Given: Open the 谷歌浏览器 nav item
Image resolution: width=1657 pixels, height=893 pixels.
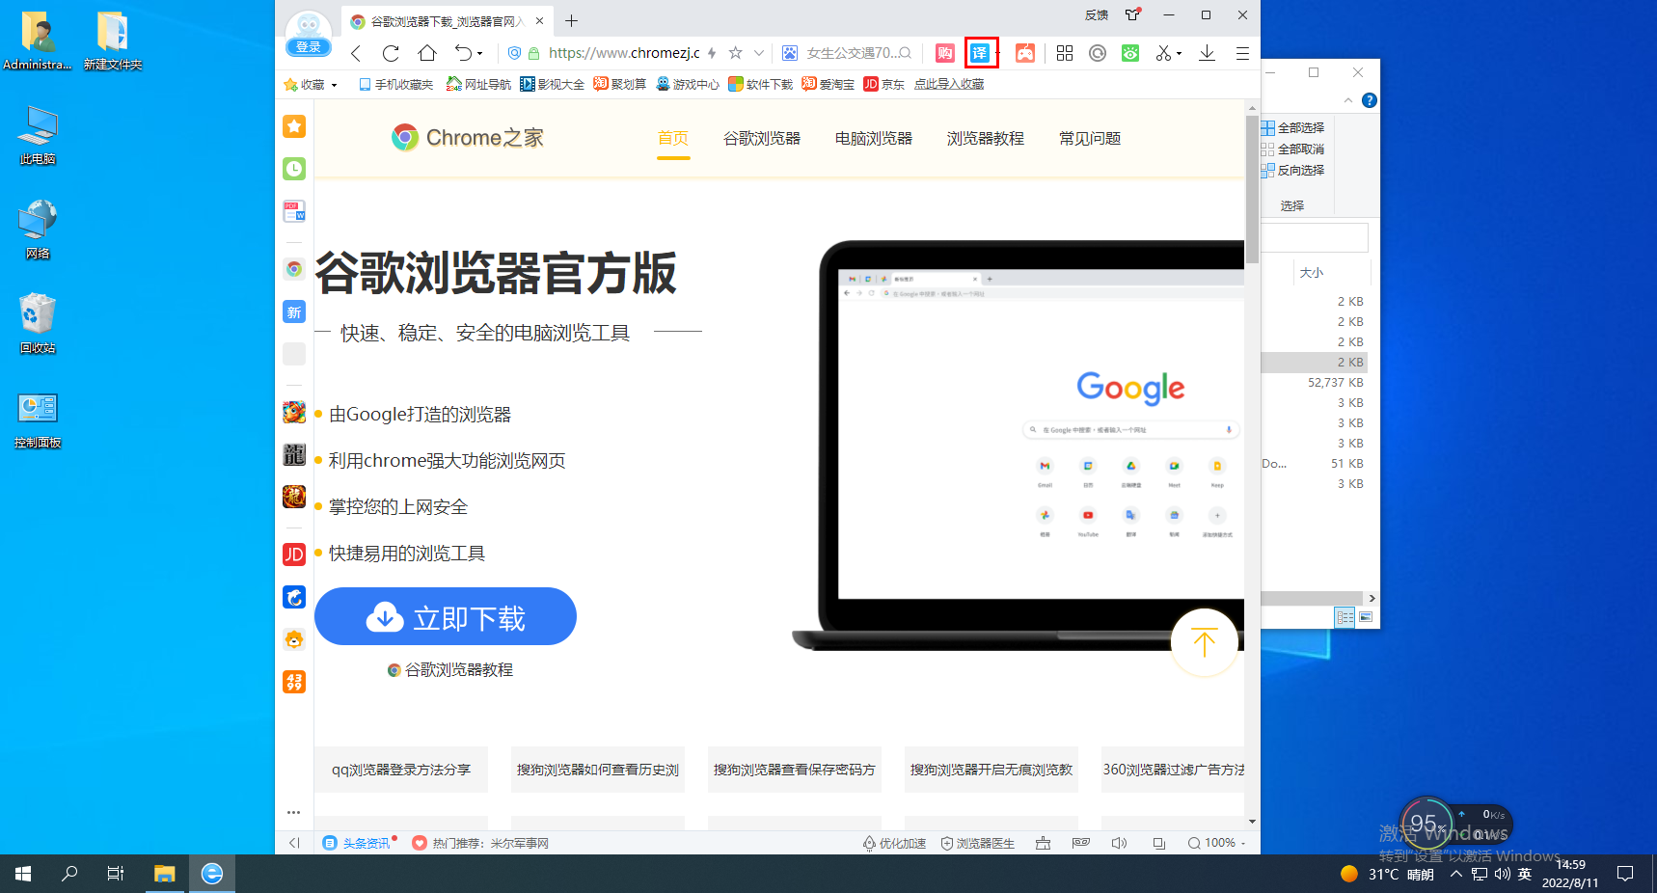Looking at the screenshot, I should point(762,138).
